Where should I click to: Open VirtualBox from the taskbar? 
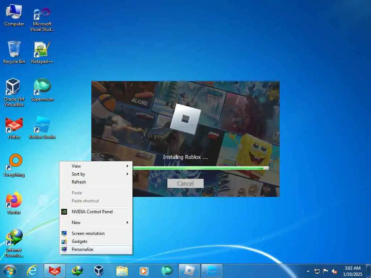[99, 271]
